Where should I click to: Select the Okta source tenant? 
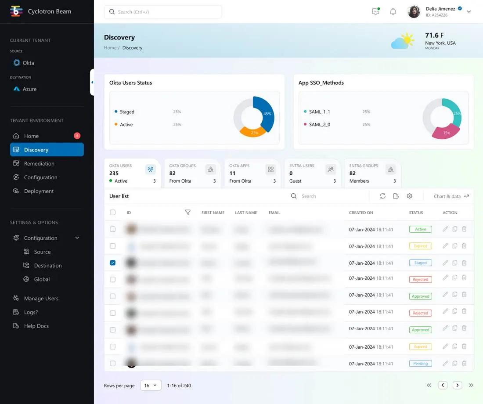24,63
